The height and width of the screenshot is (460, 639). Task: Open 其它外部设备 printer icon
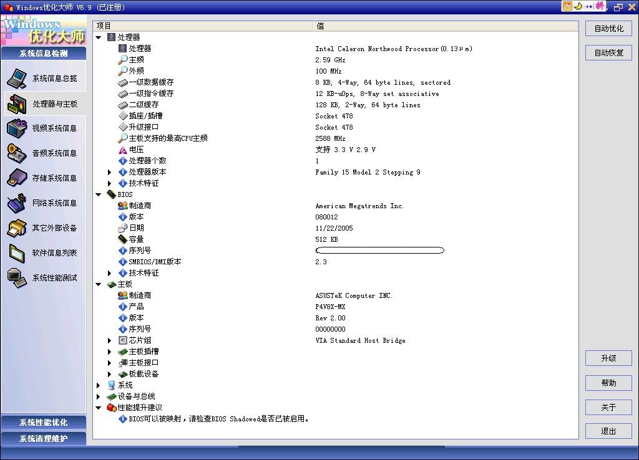(17, 228)
